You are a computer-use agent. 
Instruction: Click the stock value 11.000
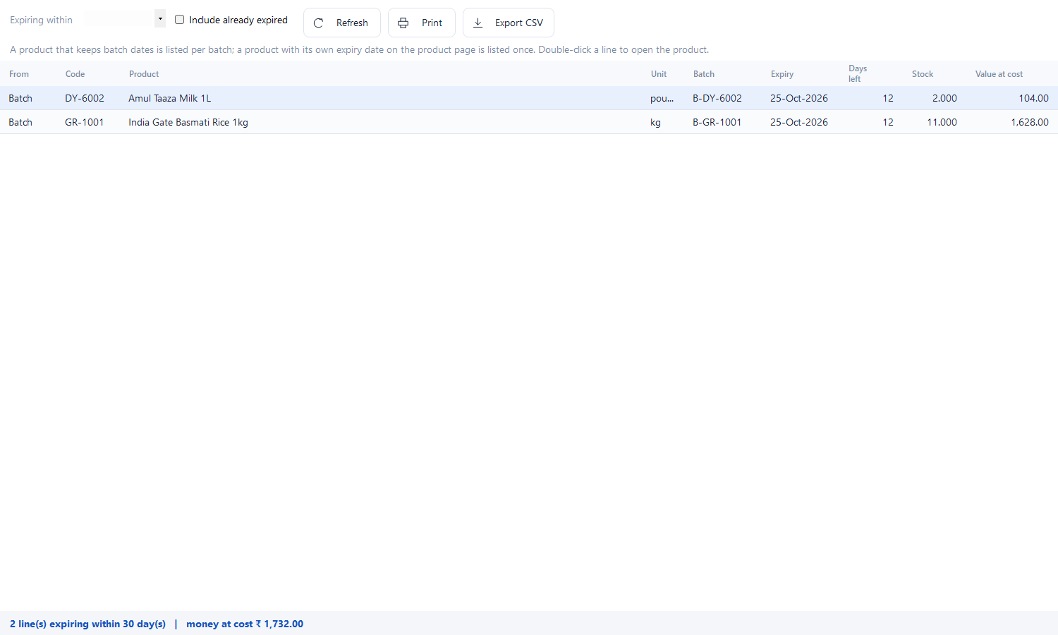point(942,122)
